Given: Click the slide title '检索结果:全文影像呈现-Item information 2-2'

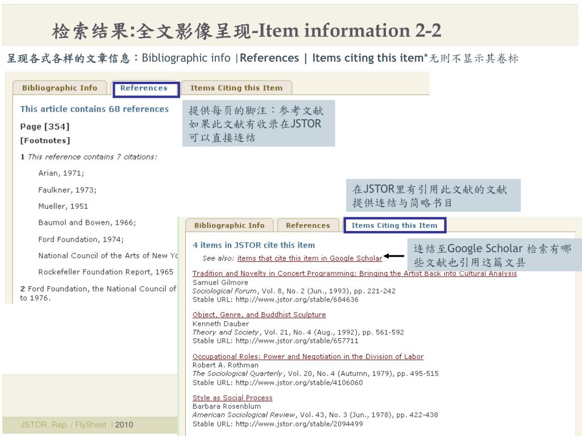Looking at the screenshot, I should tap(247, 31).
